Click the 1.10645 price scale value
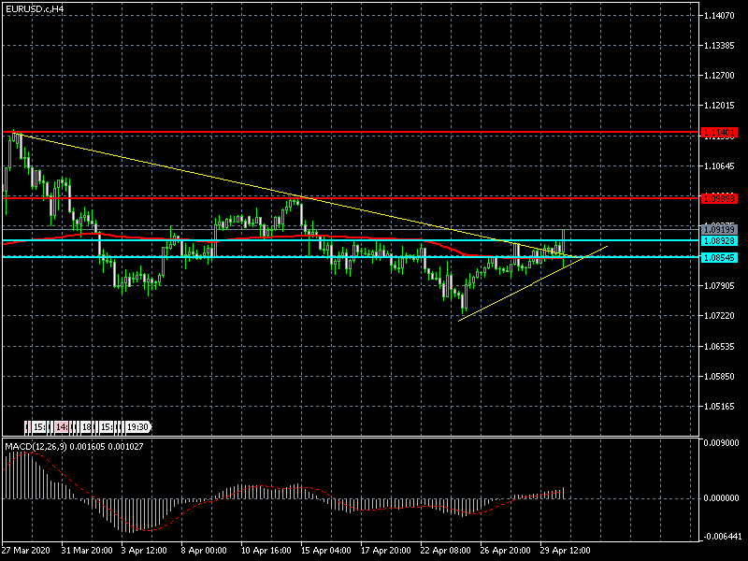The height and width of the screenshot is (561, 748). pyautogui.click(x=719, y=166)
